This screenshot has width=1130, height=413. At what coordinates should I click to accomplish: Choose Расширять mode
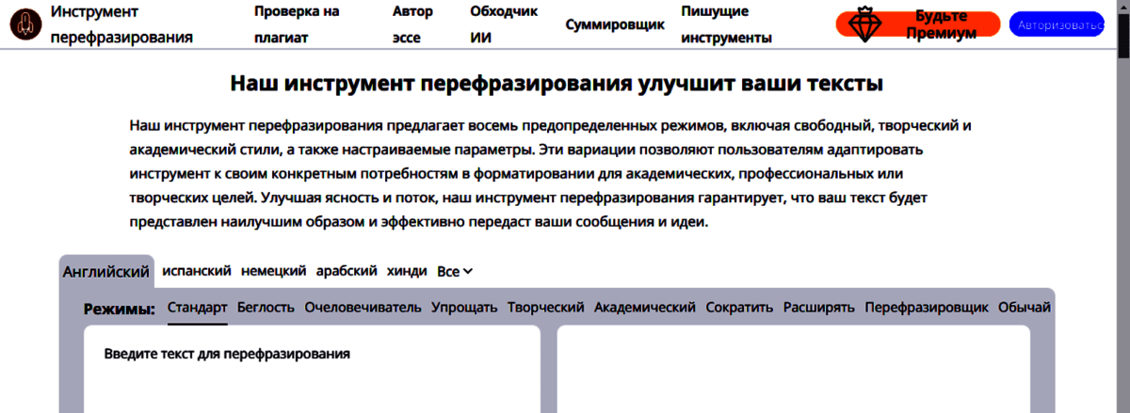(x=819, y=308)
